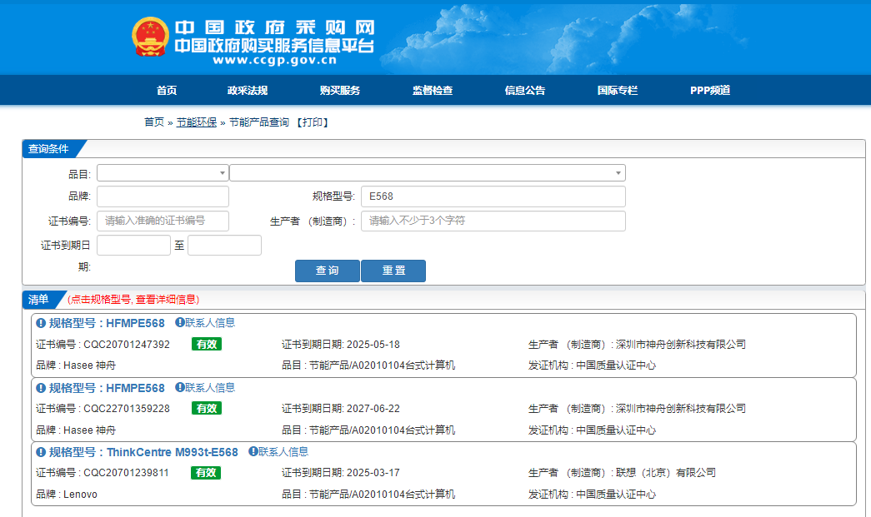This screenshot has height=517, width=871.
Task: Open 信息公告 navigation menu item
Action: click(525, 91)
